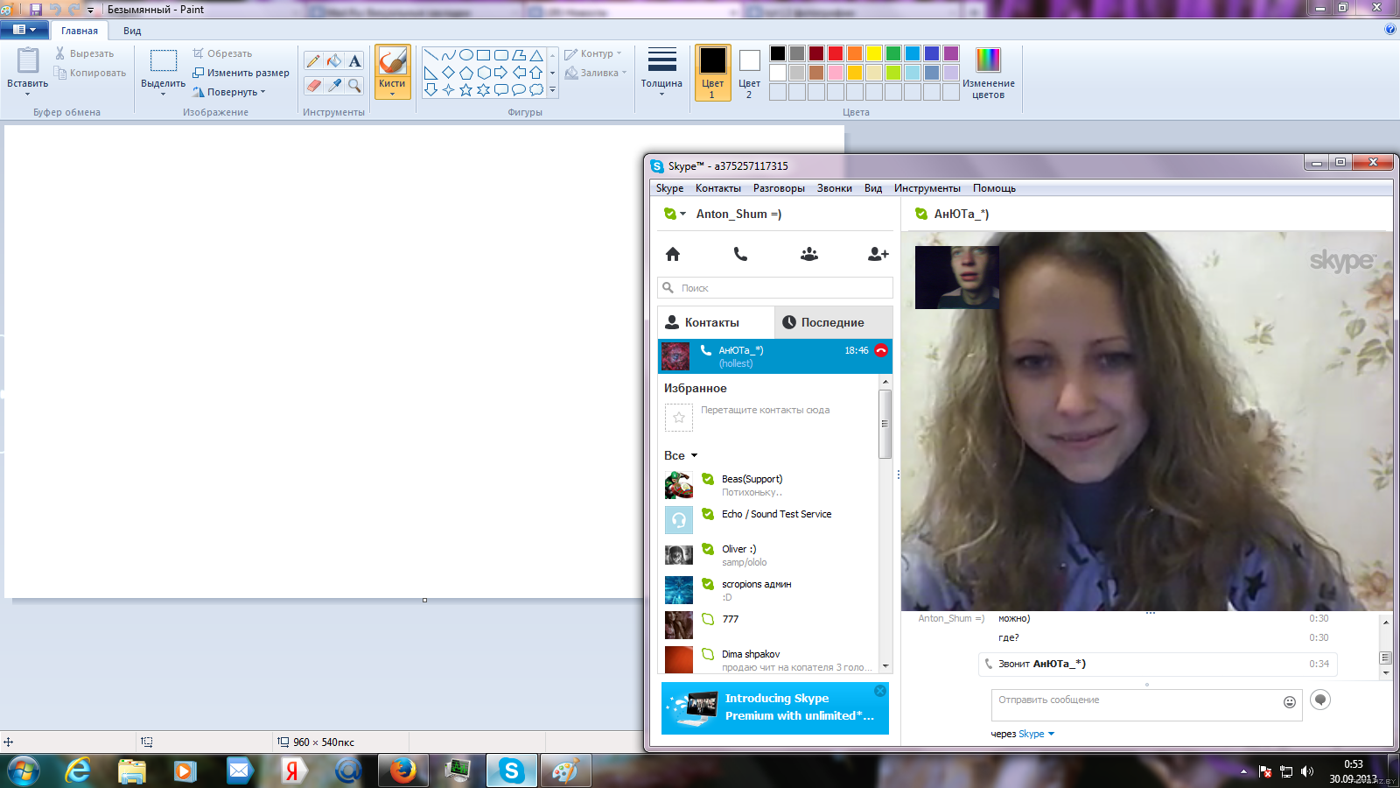This screenshot has height=788, width=1400.
Task: Select the Eraser tool in Paint
Action: (313, 85)
